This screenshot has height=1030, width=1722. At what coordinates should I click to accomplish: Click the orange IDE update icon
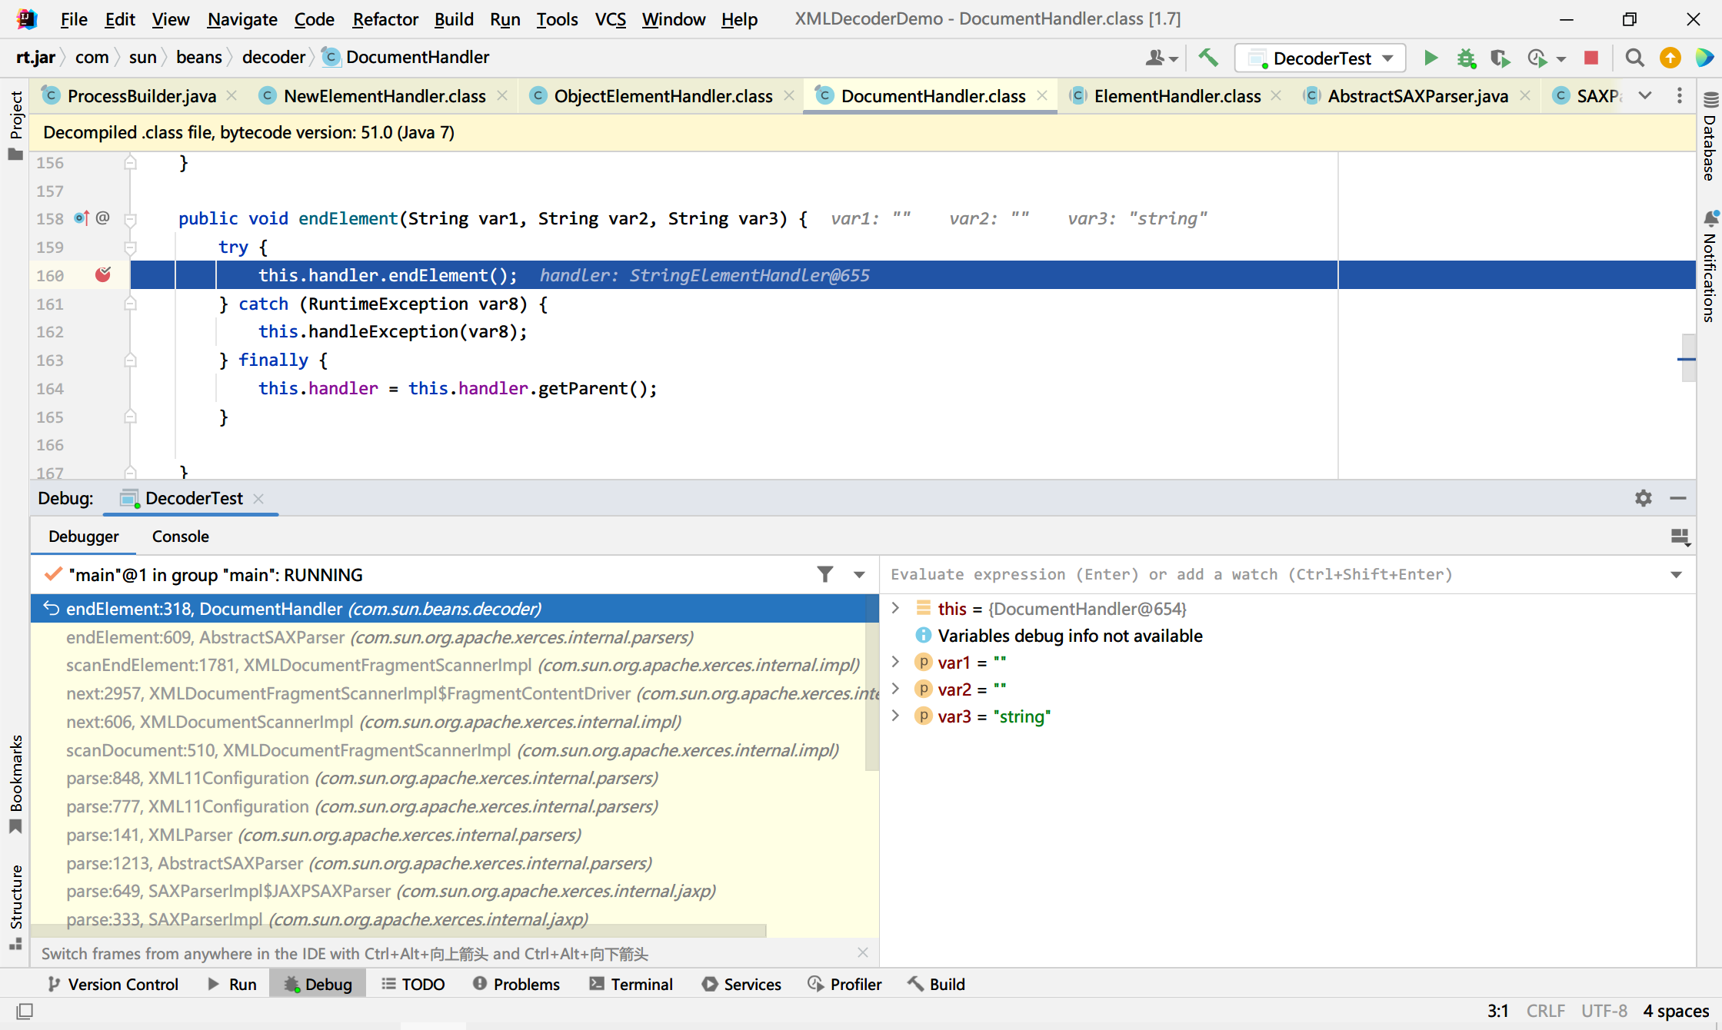tap(1670, 58)
